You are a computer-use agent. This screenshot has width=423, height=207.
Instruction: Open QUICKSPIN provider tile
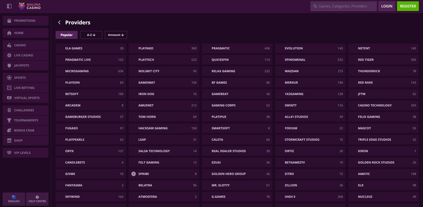point(237,60)
